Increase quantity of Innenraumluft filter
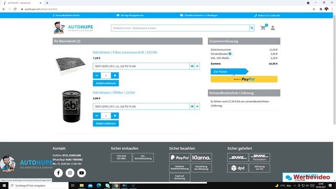Screen dimensions: 336x189 115,76
